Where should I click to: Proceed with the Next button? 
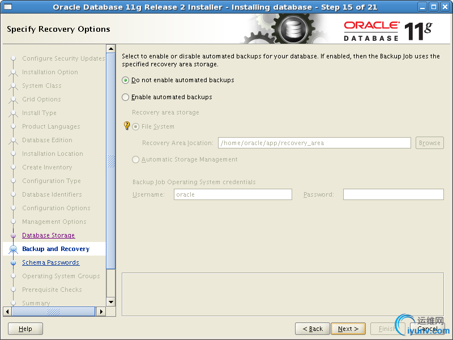[x=348, y=329]
